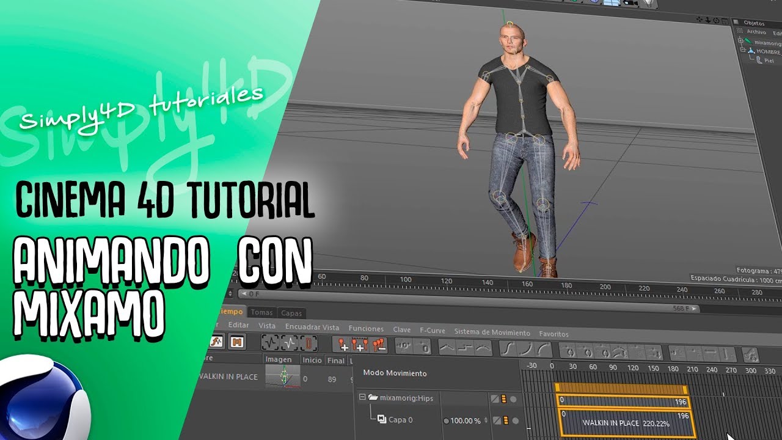Select step interpolation icon
The image size is (782, 440).
tap(466, 348)
